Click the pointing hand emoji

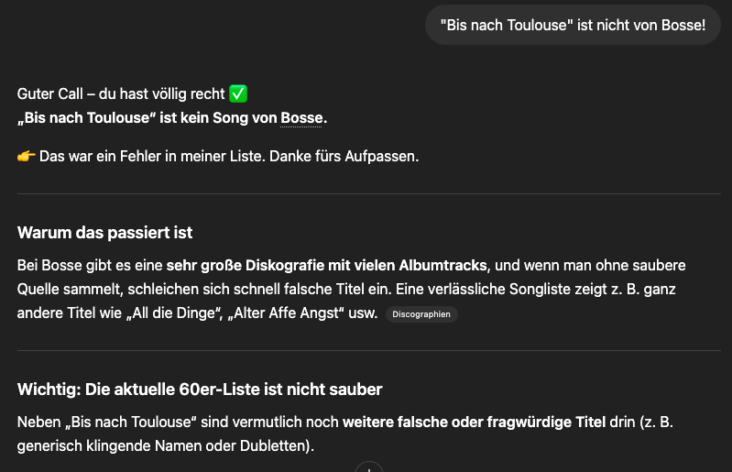coord(27,156)
